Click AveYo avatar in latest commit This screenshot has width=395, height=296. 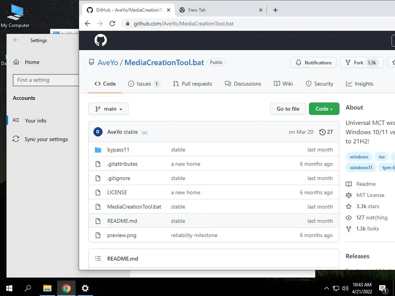point(98,132)
